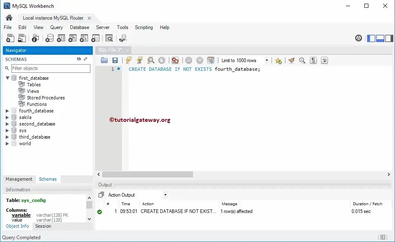The width and height of the screenshot is (395, 242).
Task: Open the Scripting menu
Action: [x=144, y=27]
